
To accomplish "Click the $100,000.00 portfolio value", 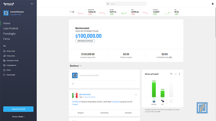I will 89,36.
